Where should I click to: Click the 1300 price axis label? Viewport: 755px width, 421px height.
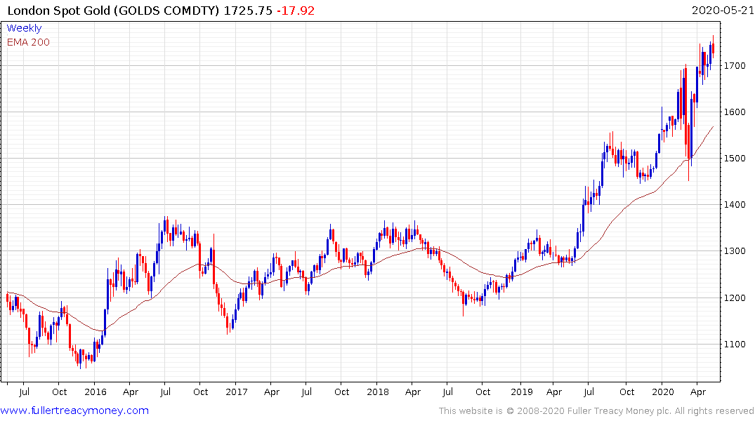(x=735, y=251)
